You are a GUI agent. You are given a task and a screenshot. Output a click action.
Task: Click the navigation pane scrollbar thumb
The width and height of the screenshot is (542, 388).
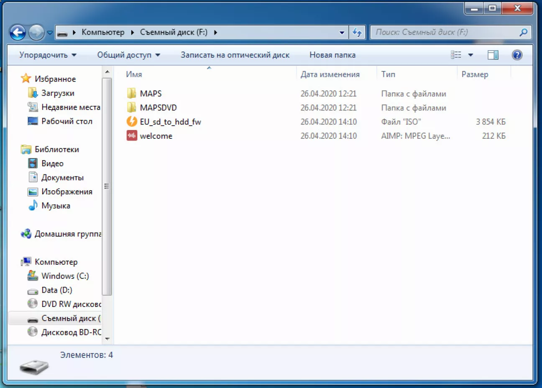[x=107, y=186]
